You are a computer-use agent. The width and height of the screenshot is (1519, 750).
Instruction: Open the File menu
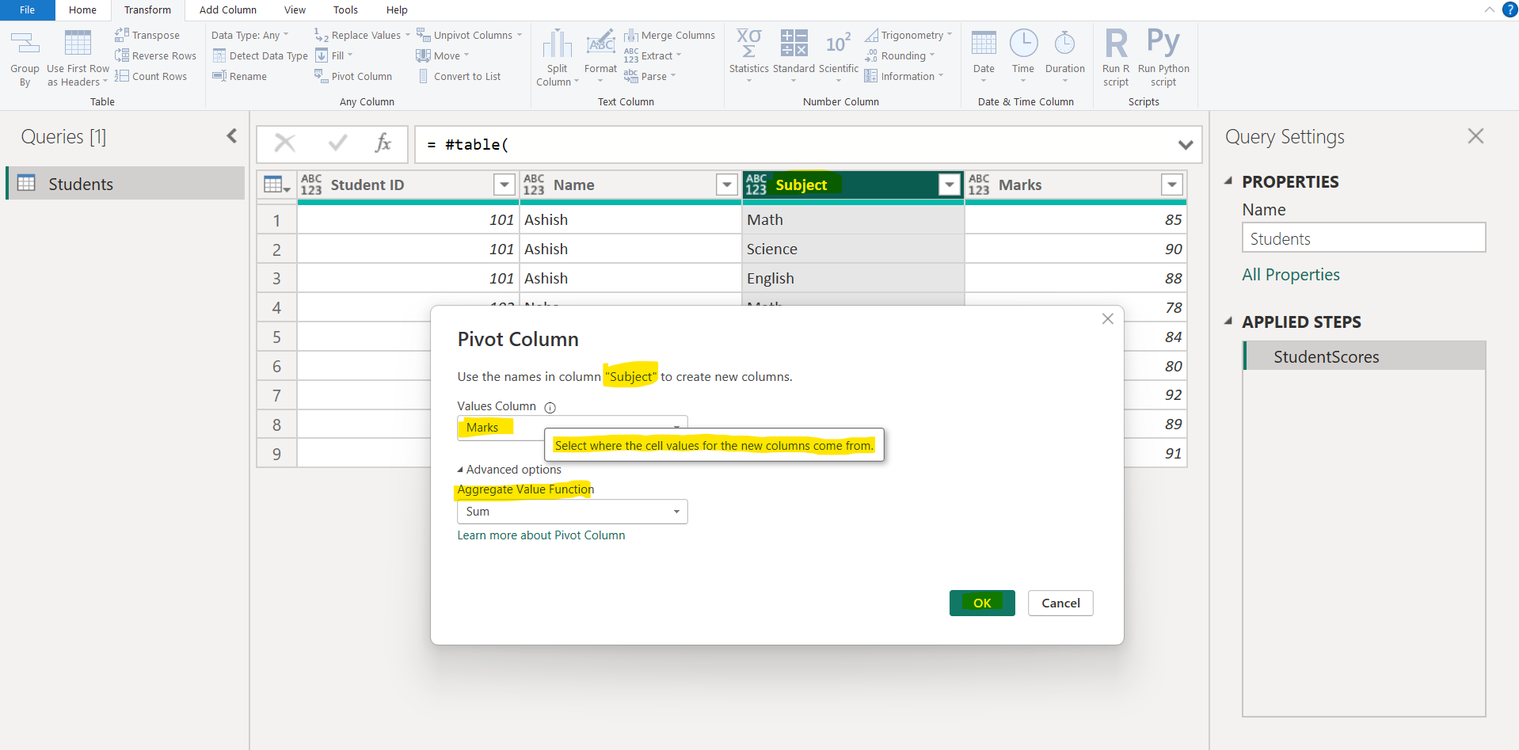click(27, 10)
